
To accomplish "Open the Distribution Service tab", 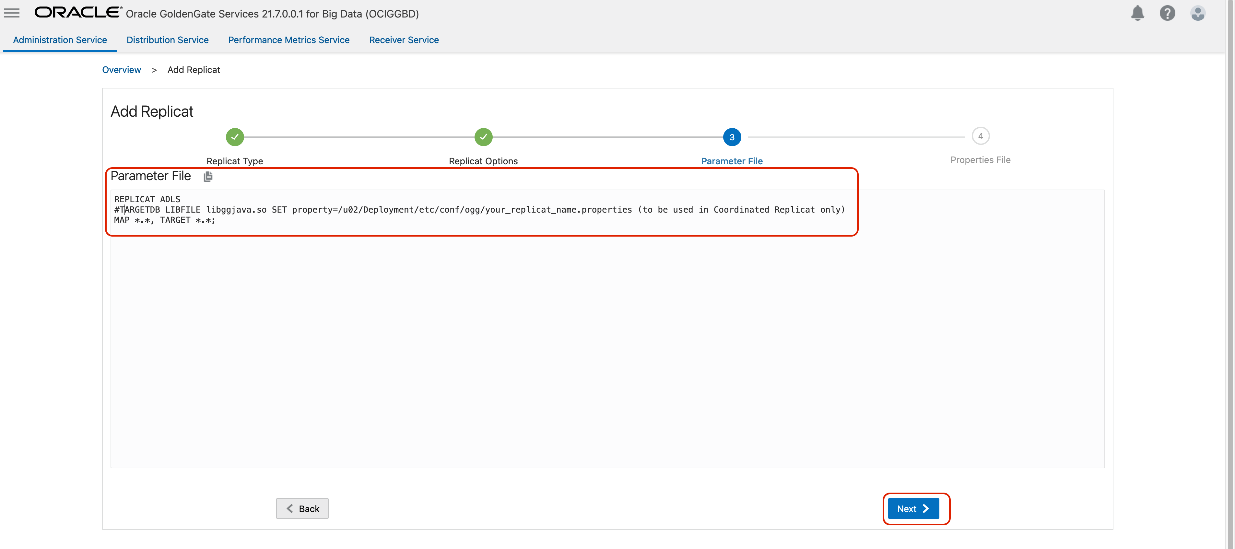I will 167,40.
